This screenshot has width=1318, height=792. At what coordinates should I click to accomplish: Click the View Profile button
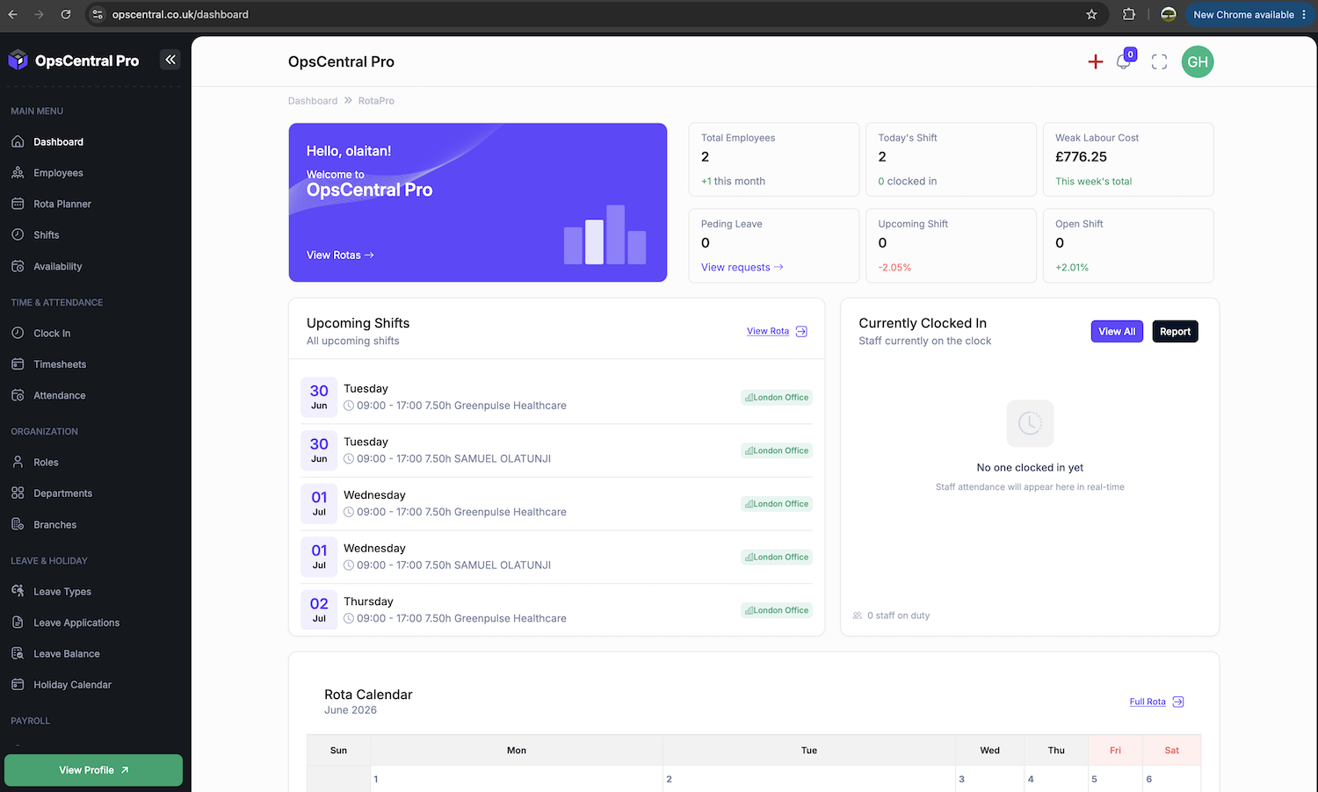(93, 770)
